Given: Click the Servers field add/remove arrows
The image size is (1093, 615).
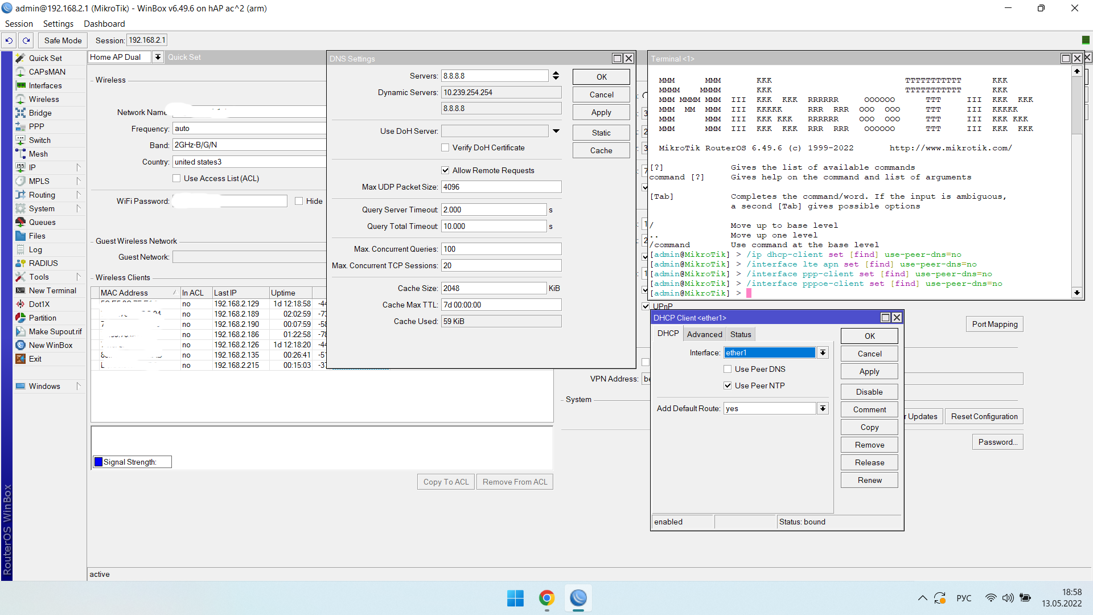Looking at the screenshot, I should (x=556, y=76).
